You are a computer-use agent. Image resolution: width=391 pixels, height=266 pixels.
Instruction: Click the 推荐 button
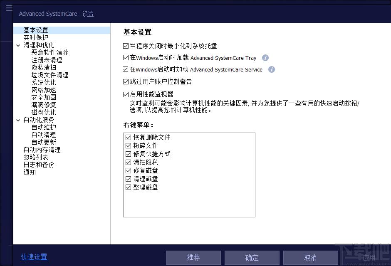coord(193,258)
